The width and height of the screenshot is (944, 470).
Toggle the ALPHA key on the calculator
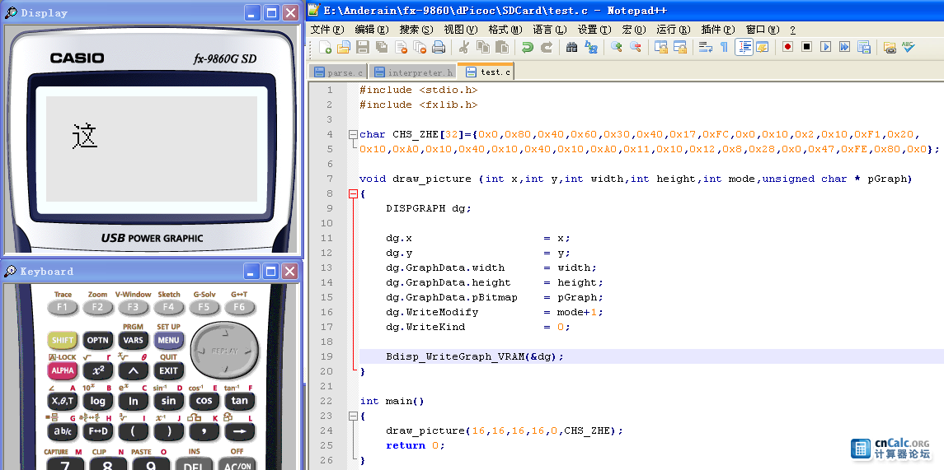pos(62,371)
